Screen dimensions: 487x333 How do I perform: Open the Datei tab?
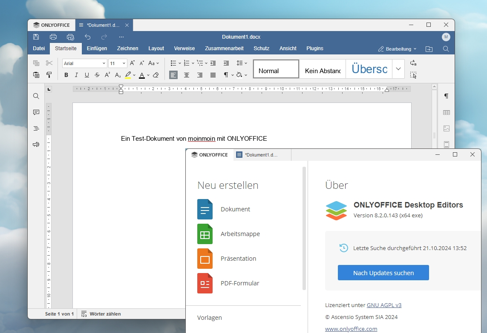39,48
